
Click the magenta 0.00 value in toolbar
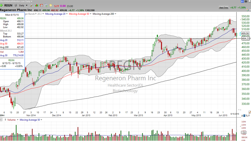(63, 6)
